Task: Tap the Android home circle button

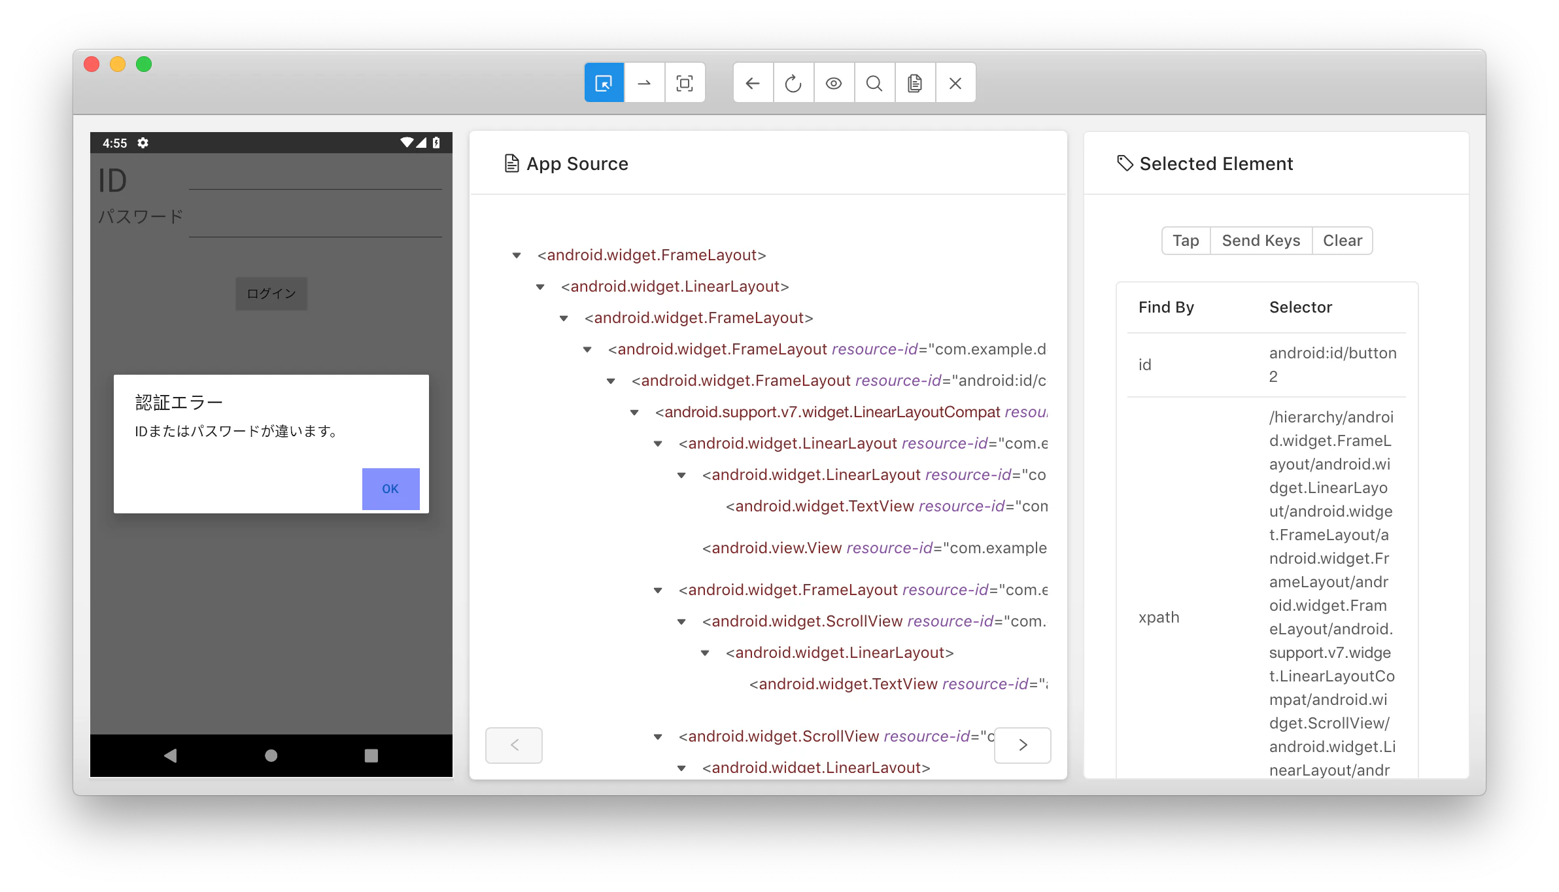Action: pyautogui.click(x=271, y=755)
